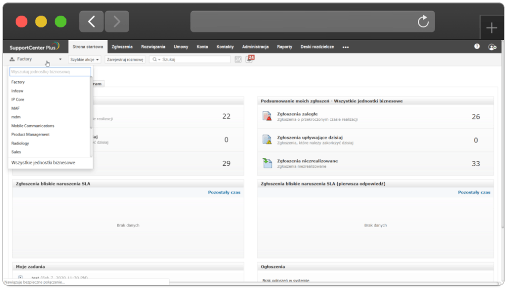Click the count 33 for Zgłoszenia niezrealizowane

coord(476,164)
